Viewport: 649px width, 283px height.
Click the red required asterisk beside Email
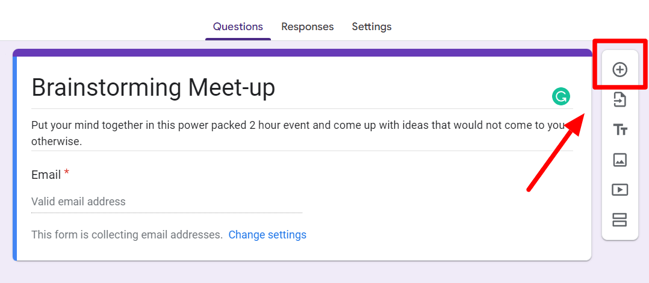[67, 173]
